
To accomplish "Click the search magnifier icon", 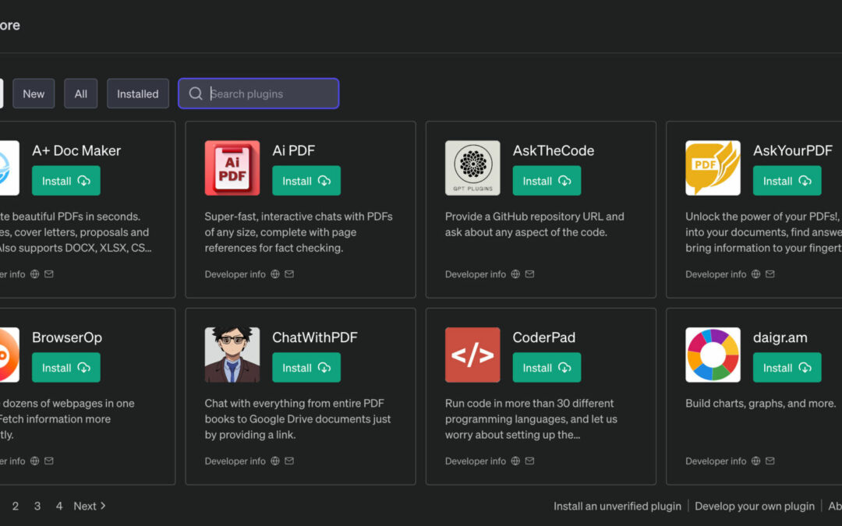I will pos(196,94).
